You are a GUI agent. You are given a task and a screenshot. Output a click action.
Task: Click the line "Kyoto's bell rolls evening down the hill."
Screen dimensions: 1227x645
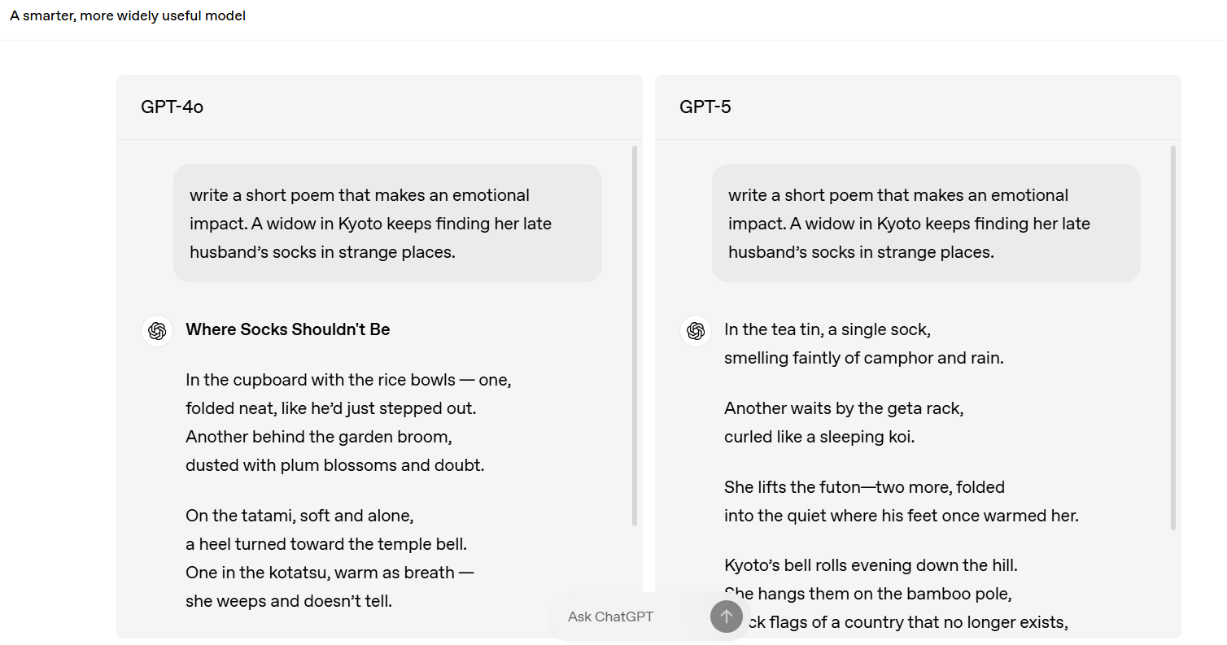871,565
